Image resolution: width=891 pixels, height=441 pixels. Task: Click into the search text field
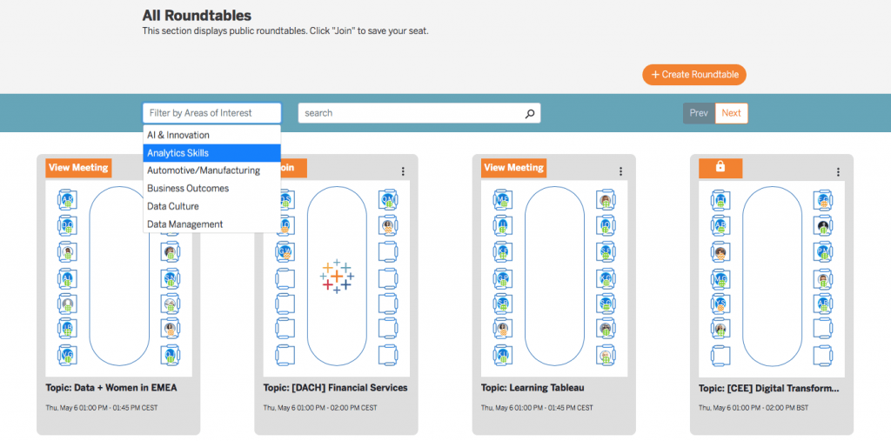click(x=409, y=113)
